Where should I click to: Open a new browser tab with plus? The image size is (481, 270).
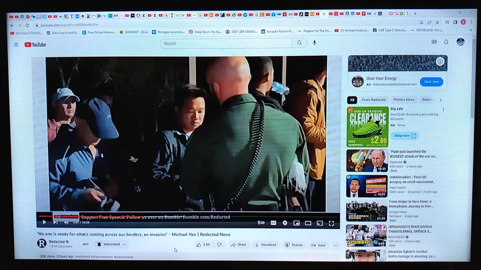[x=415, y=14]
